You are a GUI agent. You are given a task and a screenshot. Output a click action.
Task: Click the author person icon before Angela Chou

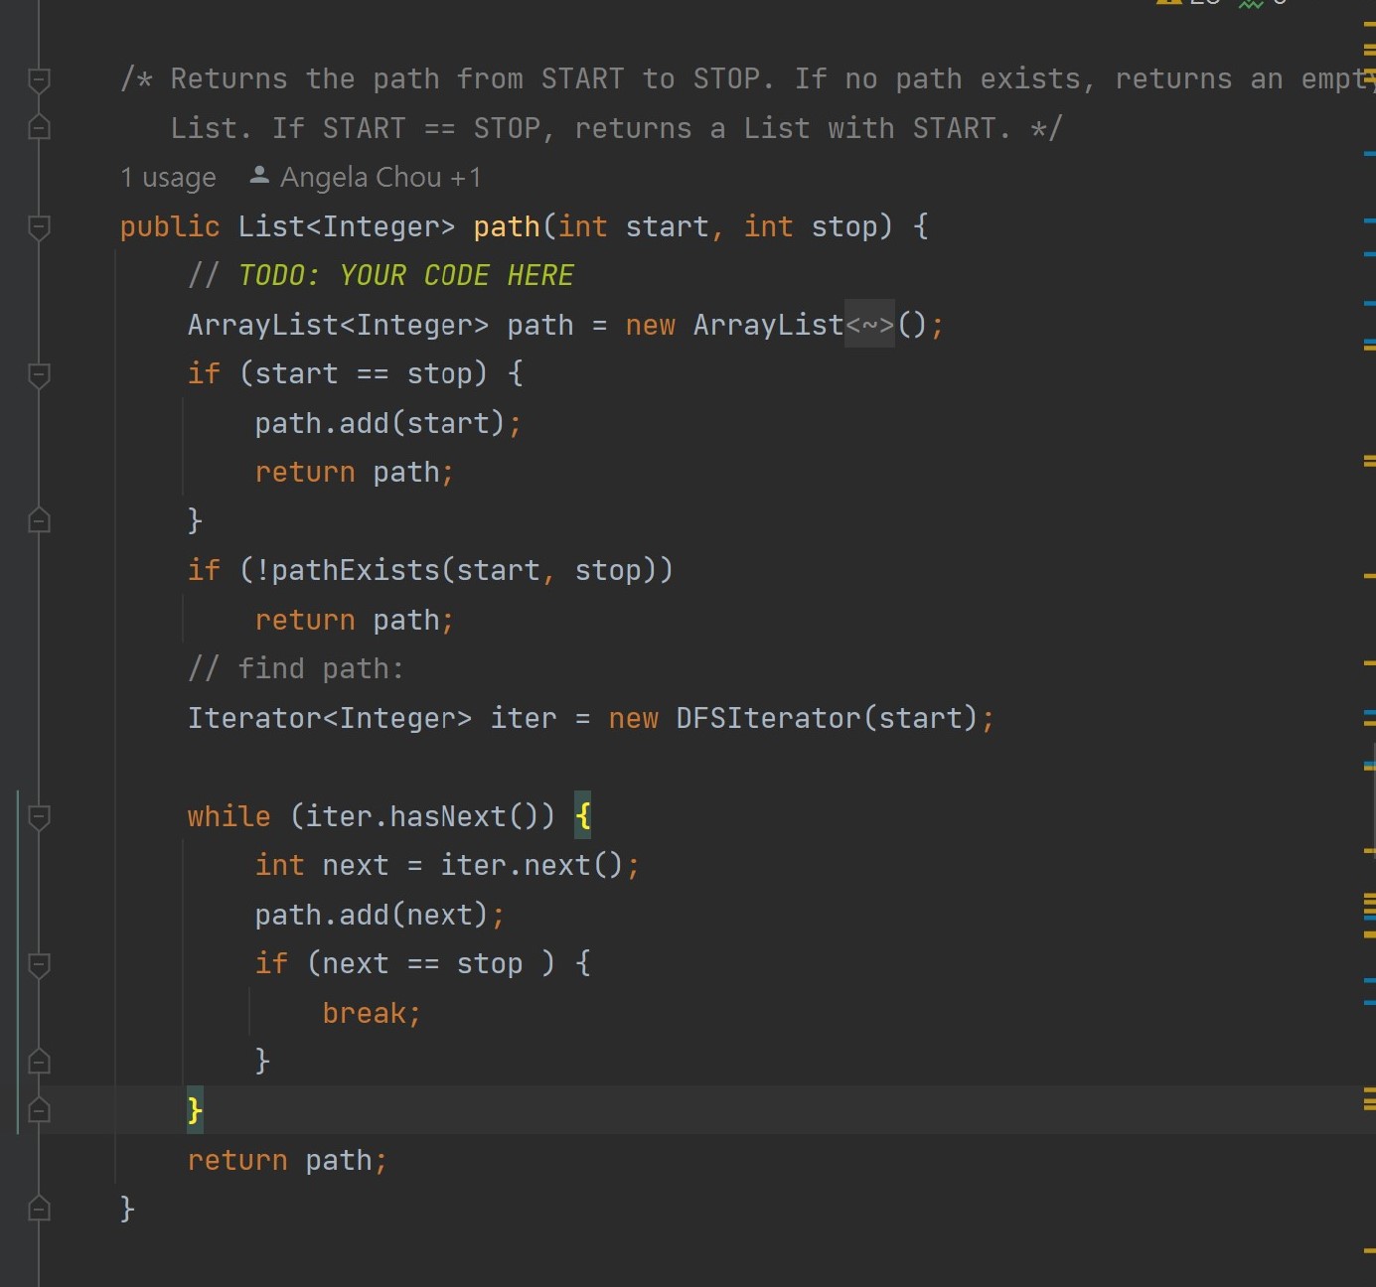pyautogui.click(x=259, y=177)
